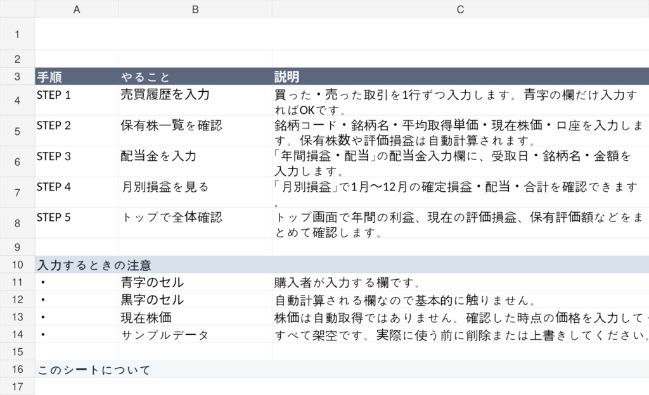Select row 1 header

17,34
